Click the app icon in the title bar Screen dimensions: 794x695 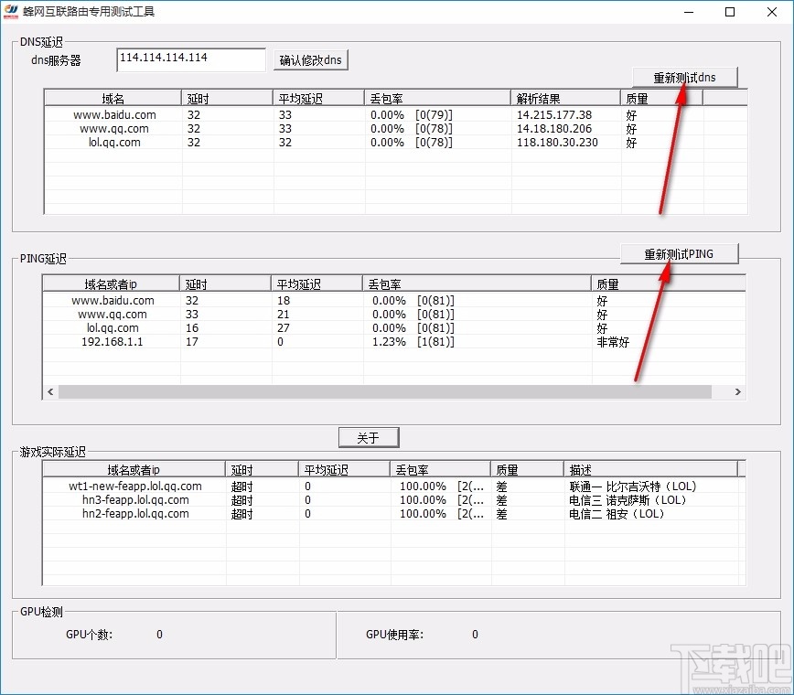pos(13,11)
